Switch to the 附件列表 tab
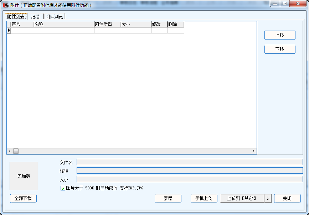The width and height of the screenshot is (309, 215). point(16,17)
